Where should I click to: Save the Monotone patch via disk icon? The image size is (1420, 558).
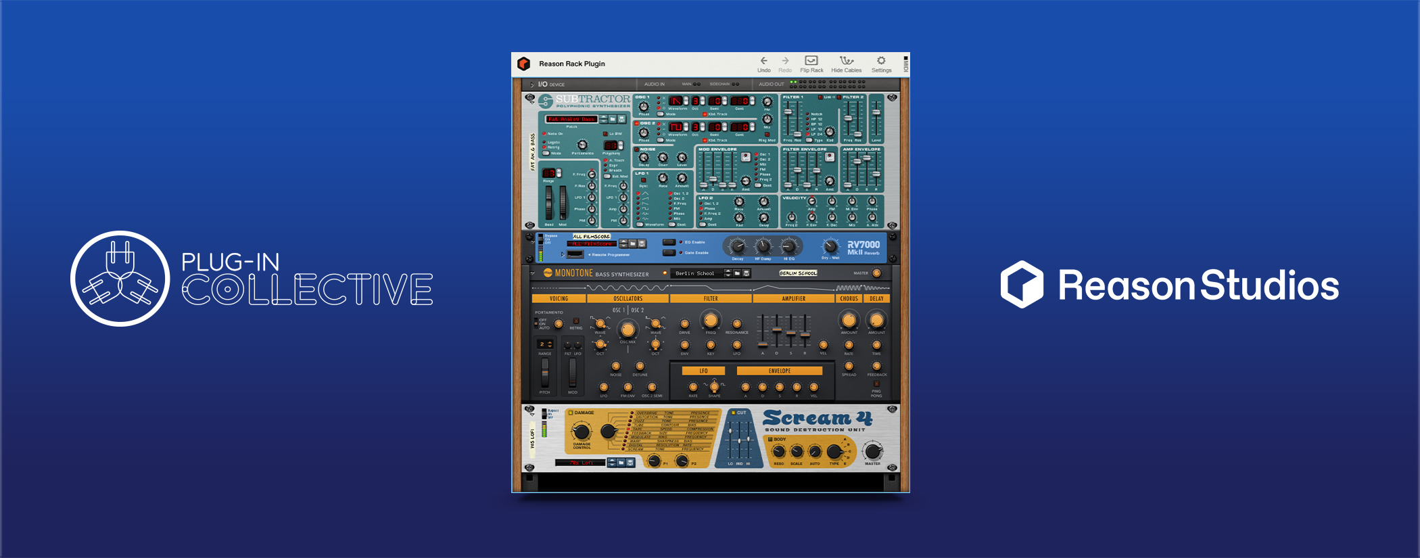pos(747,273)
